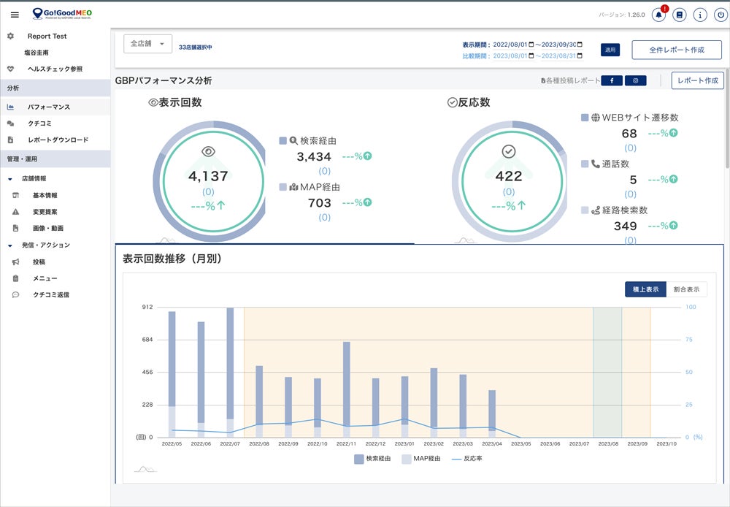The width and height of the screenshot is (730, 507).
Task: Click the power logout icon
Action: pos(721,15)
